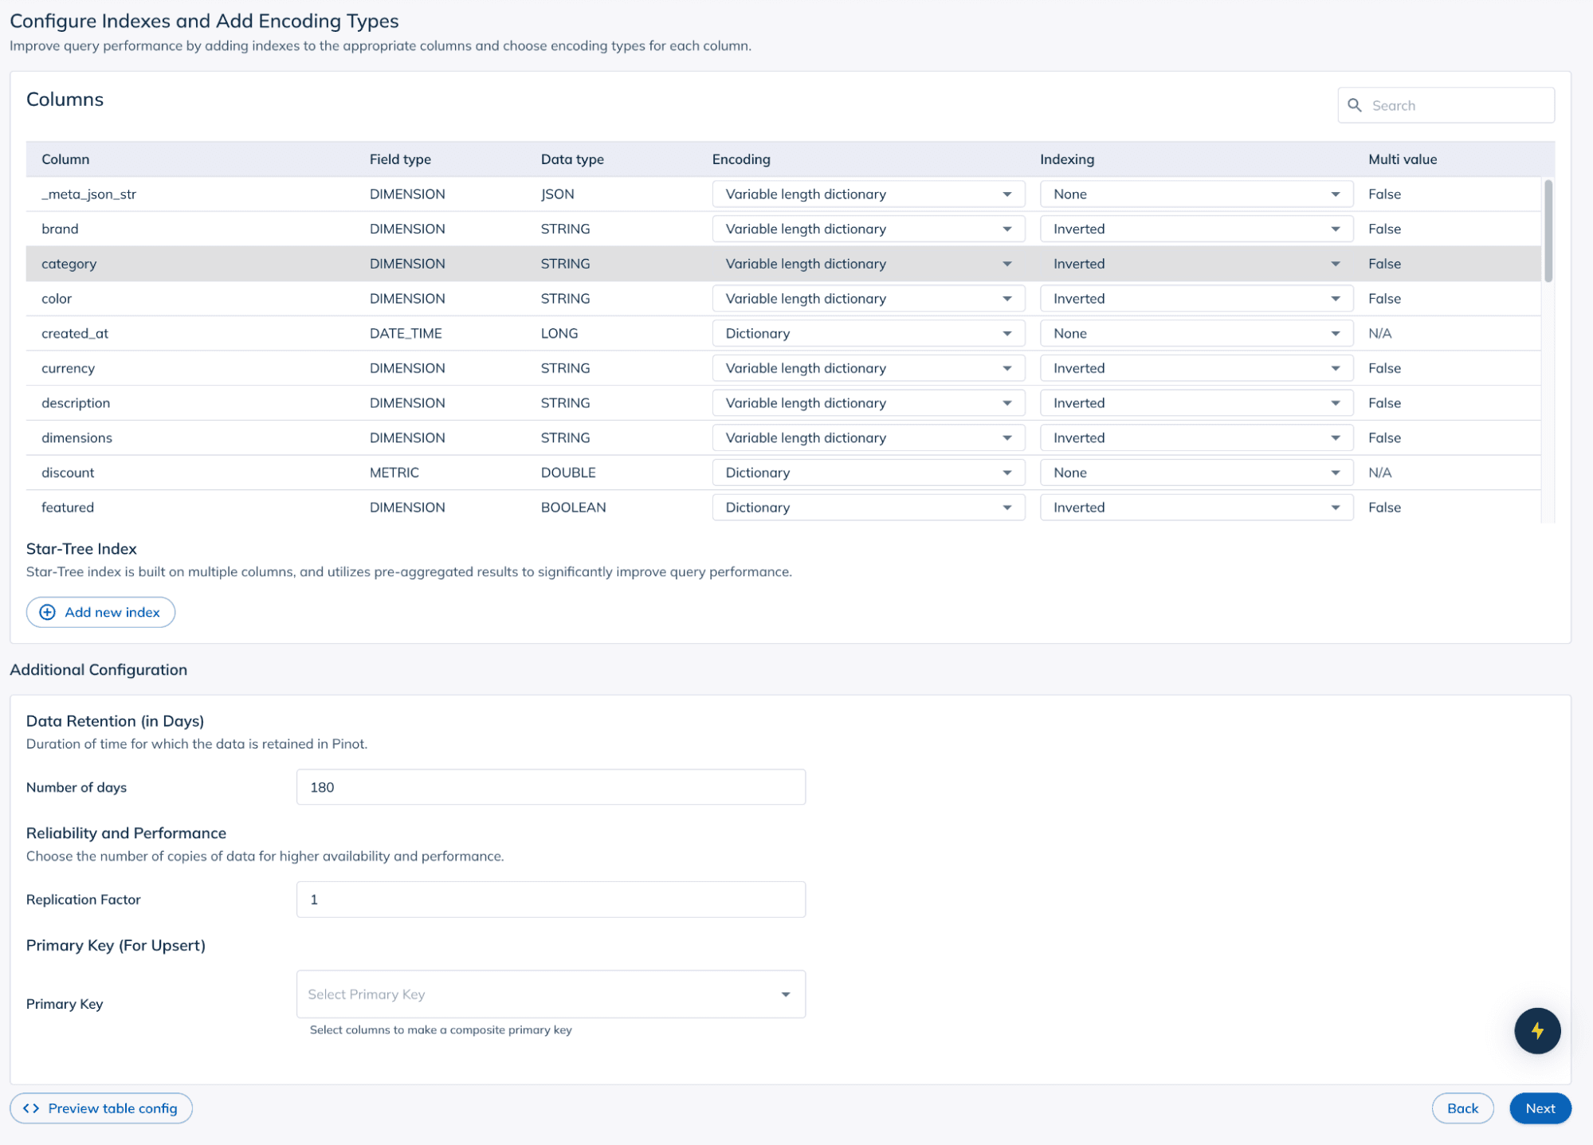Click the Number of days input field
This screenshot has height=1145, width=1593.
[551, 786]
